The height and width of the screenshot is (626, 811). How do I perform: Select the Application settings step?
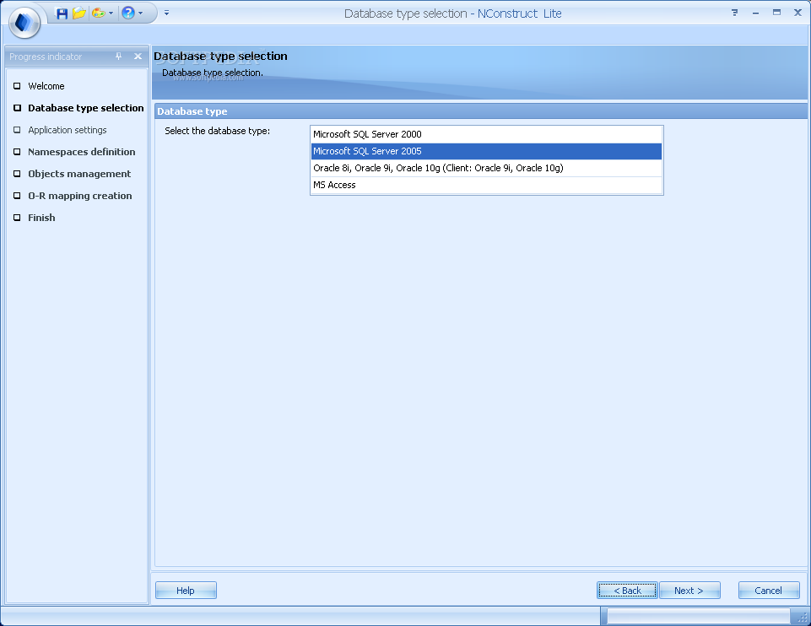pos(68,130)
